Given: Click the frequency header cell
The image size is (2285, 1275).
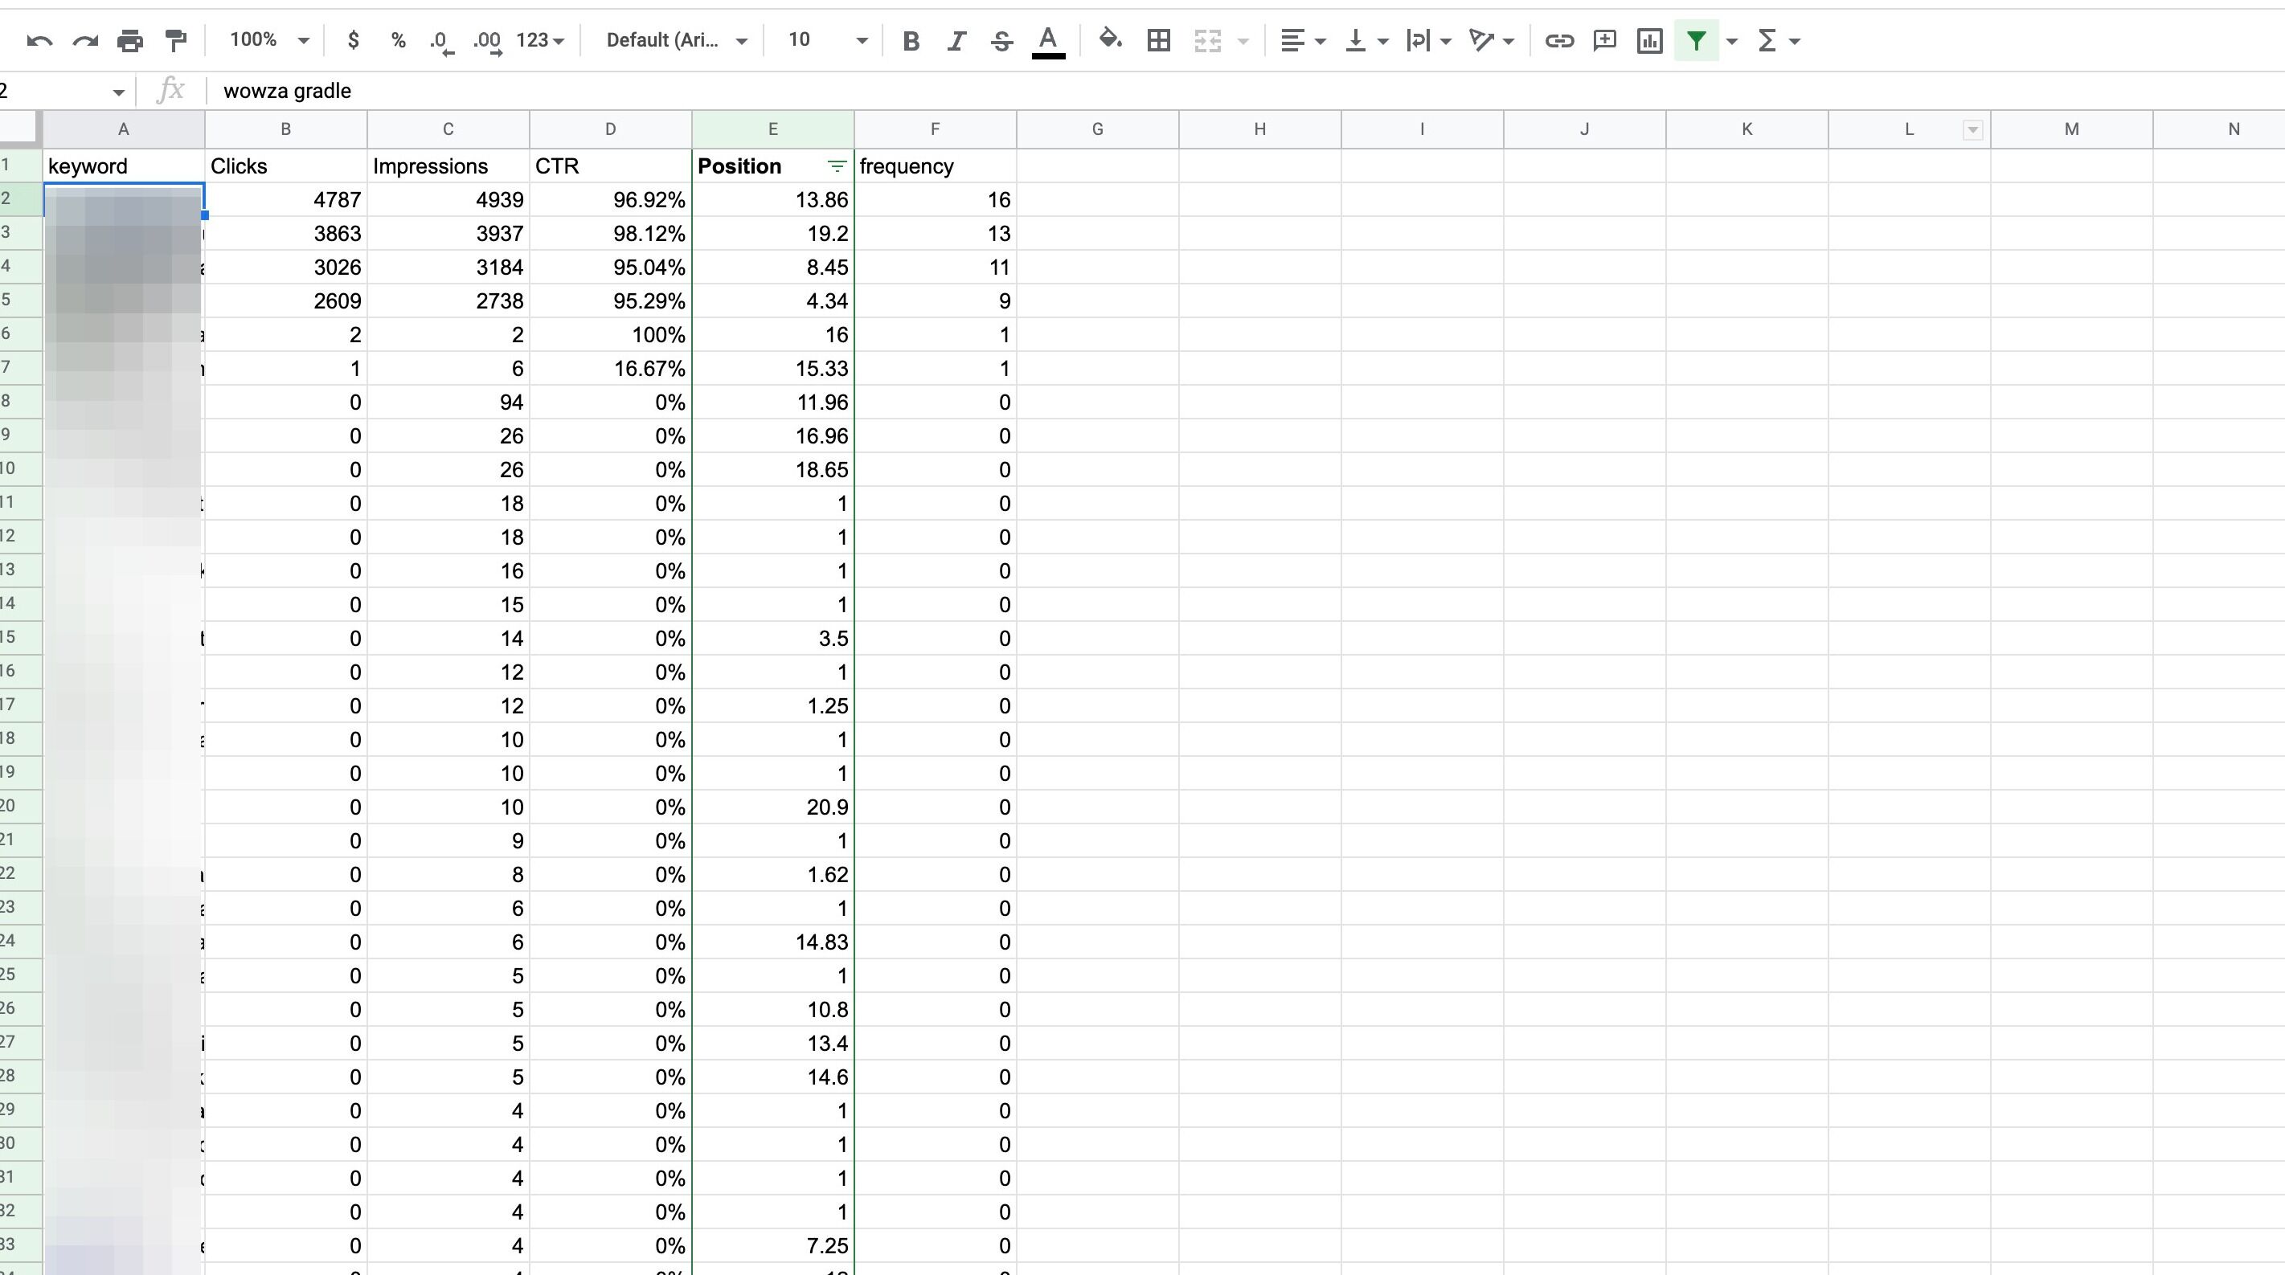Looking at the screenshot, I should (x=935, y=166).
